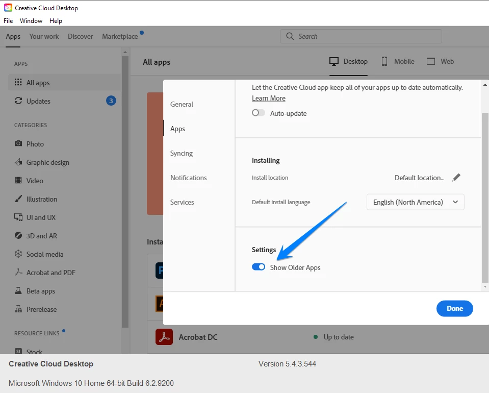Switch to the Marketplace tab

120,36
